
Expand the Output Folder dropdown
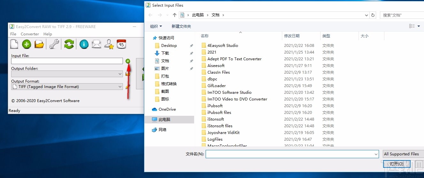120,74
